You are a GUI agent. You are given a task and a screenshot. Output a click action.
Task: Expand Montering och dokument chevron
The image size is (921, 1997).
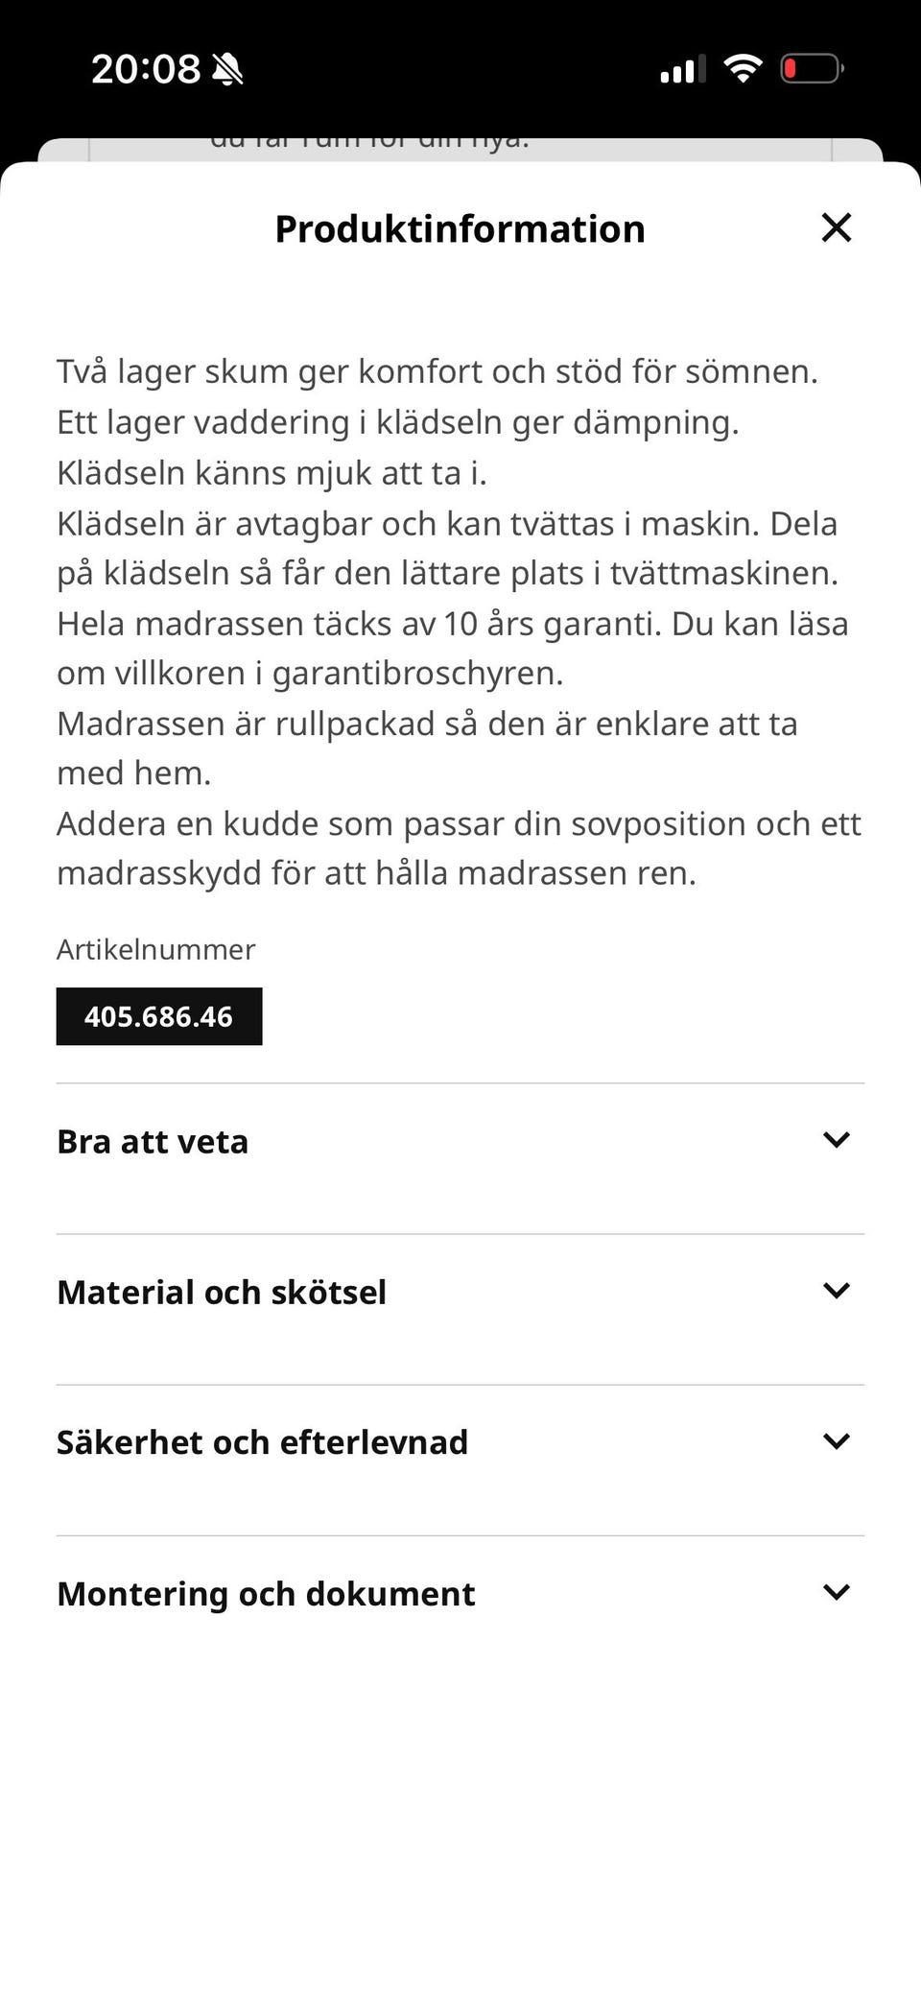point(837,1591)
